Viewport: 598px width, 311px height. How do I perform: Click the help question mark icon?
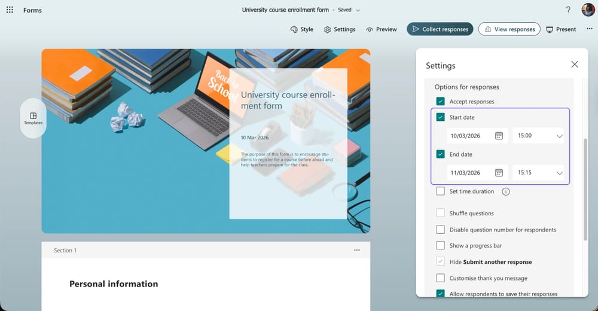[x=568, y=10]
